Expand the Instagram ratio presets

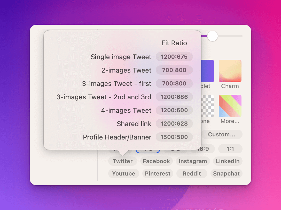click(193, 161)
